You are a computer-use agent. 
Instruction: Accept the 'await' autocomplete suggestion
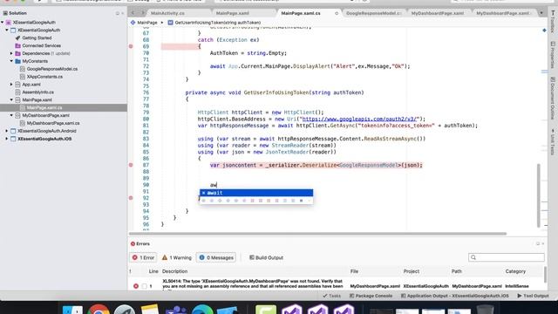coord(256,193)
